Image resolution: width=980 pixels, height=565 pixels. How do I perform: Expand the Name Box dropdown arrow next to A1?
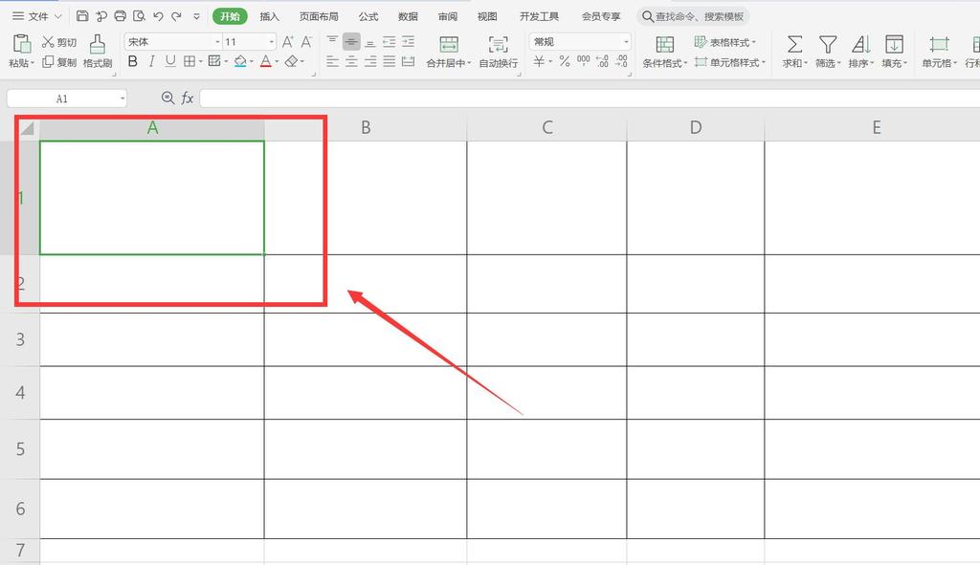click(122, 98)
